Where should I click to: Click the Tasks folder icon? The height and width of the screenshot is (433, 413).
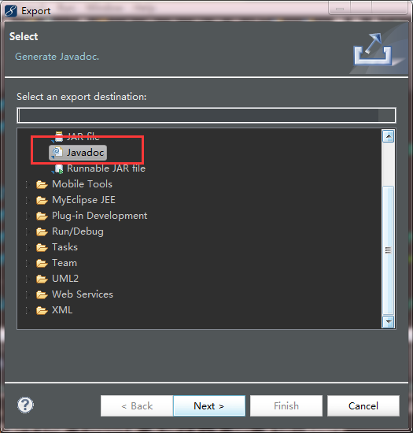42,247
